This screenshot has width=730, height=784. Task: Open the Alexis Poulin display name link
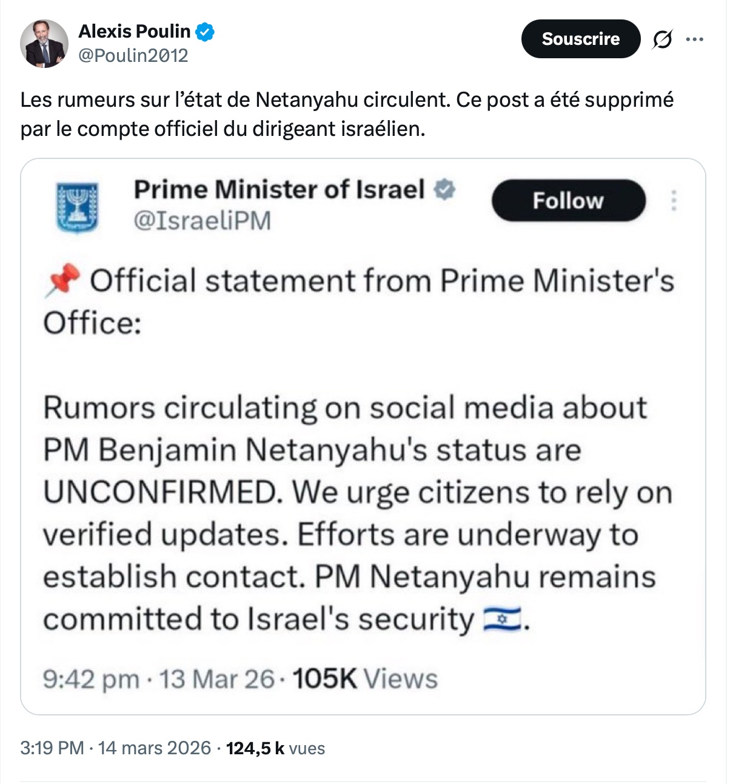[134, 31]
